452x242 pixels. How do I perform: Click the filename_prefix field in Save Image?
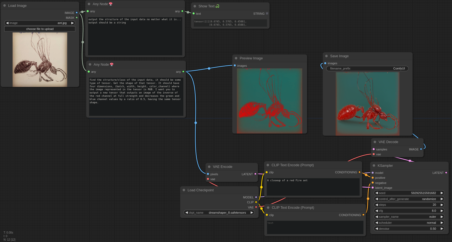[367, 68]
